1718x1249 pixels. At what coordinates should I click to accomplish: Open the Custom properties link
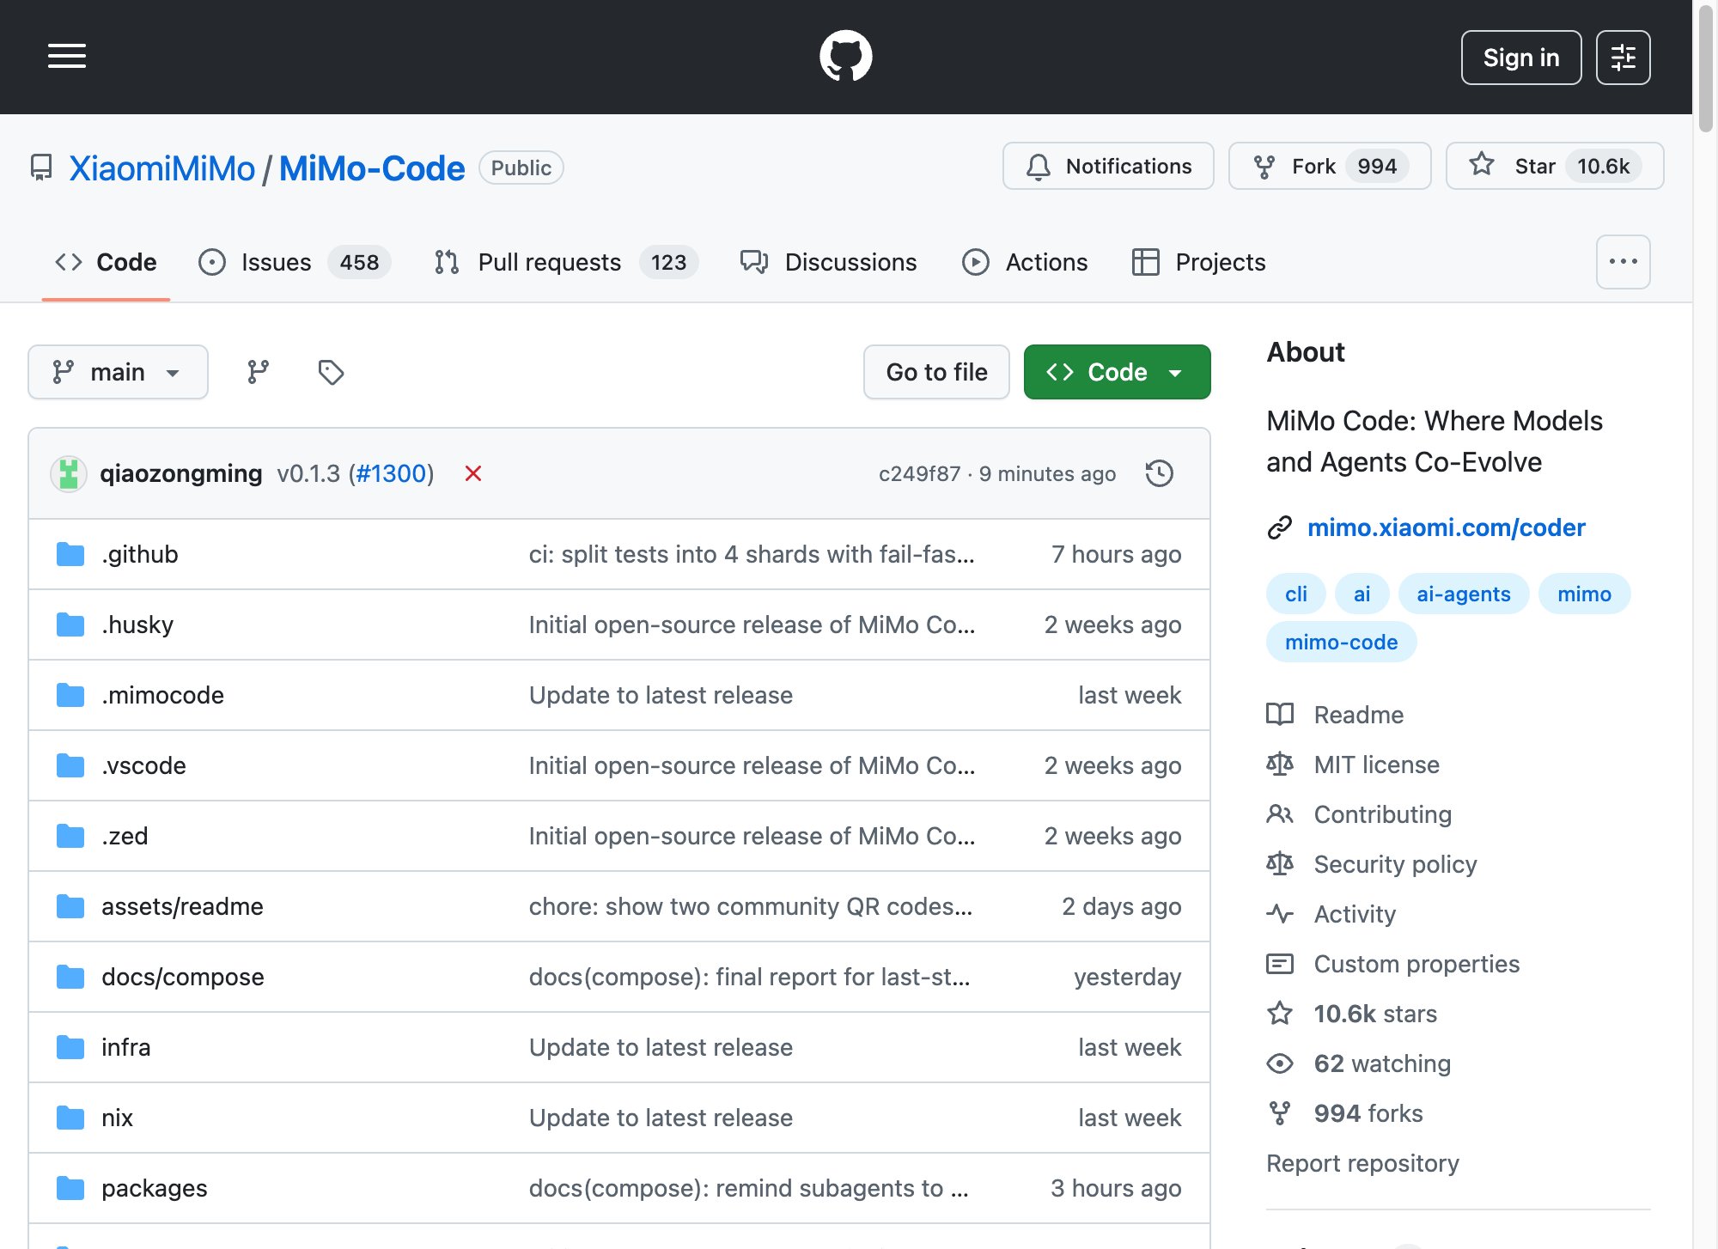(x=1417, y=964)
